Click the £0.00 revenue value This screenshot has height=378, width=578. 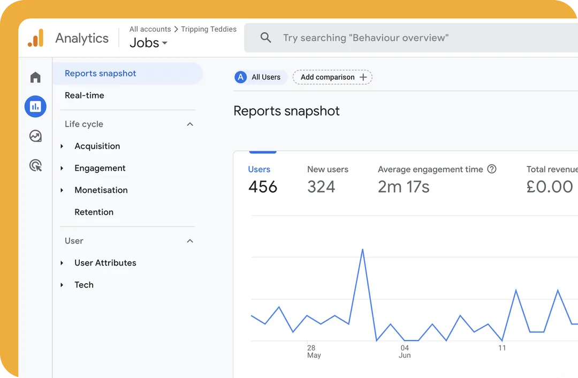pos(550,187)
